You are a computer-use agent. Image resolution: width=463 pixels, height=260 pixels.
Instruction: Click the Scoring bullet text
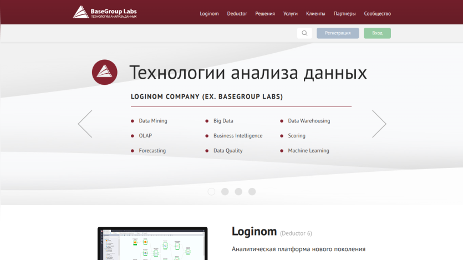[297, 136]
